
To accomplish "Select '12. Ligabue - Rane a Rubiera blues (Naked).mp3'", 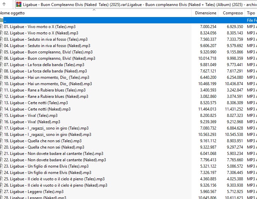I will pos(46,96).
